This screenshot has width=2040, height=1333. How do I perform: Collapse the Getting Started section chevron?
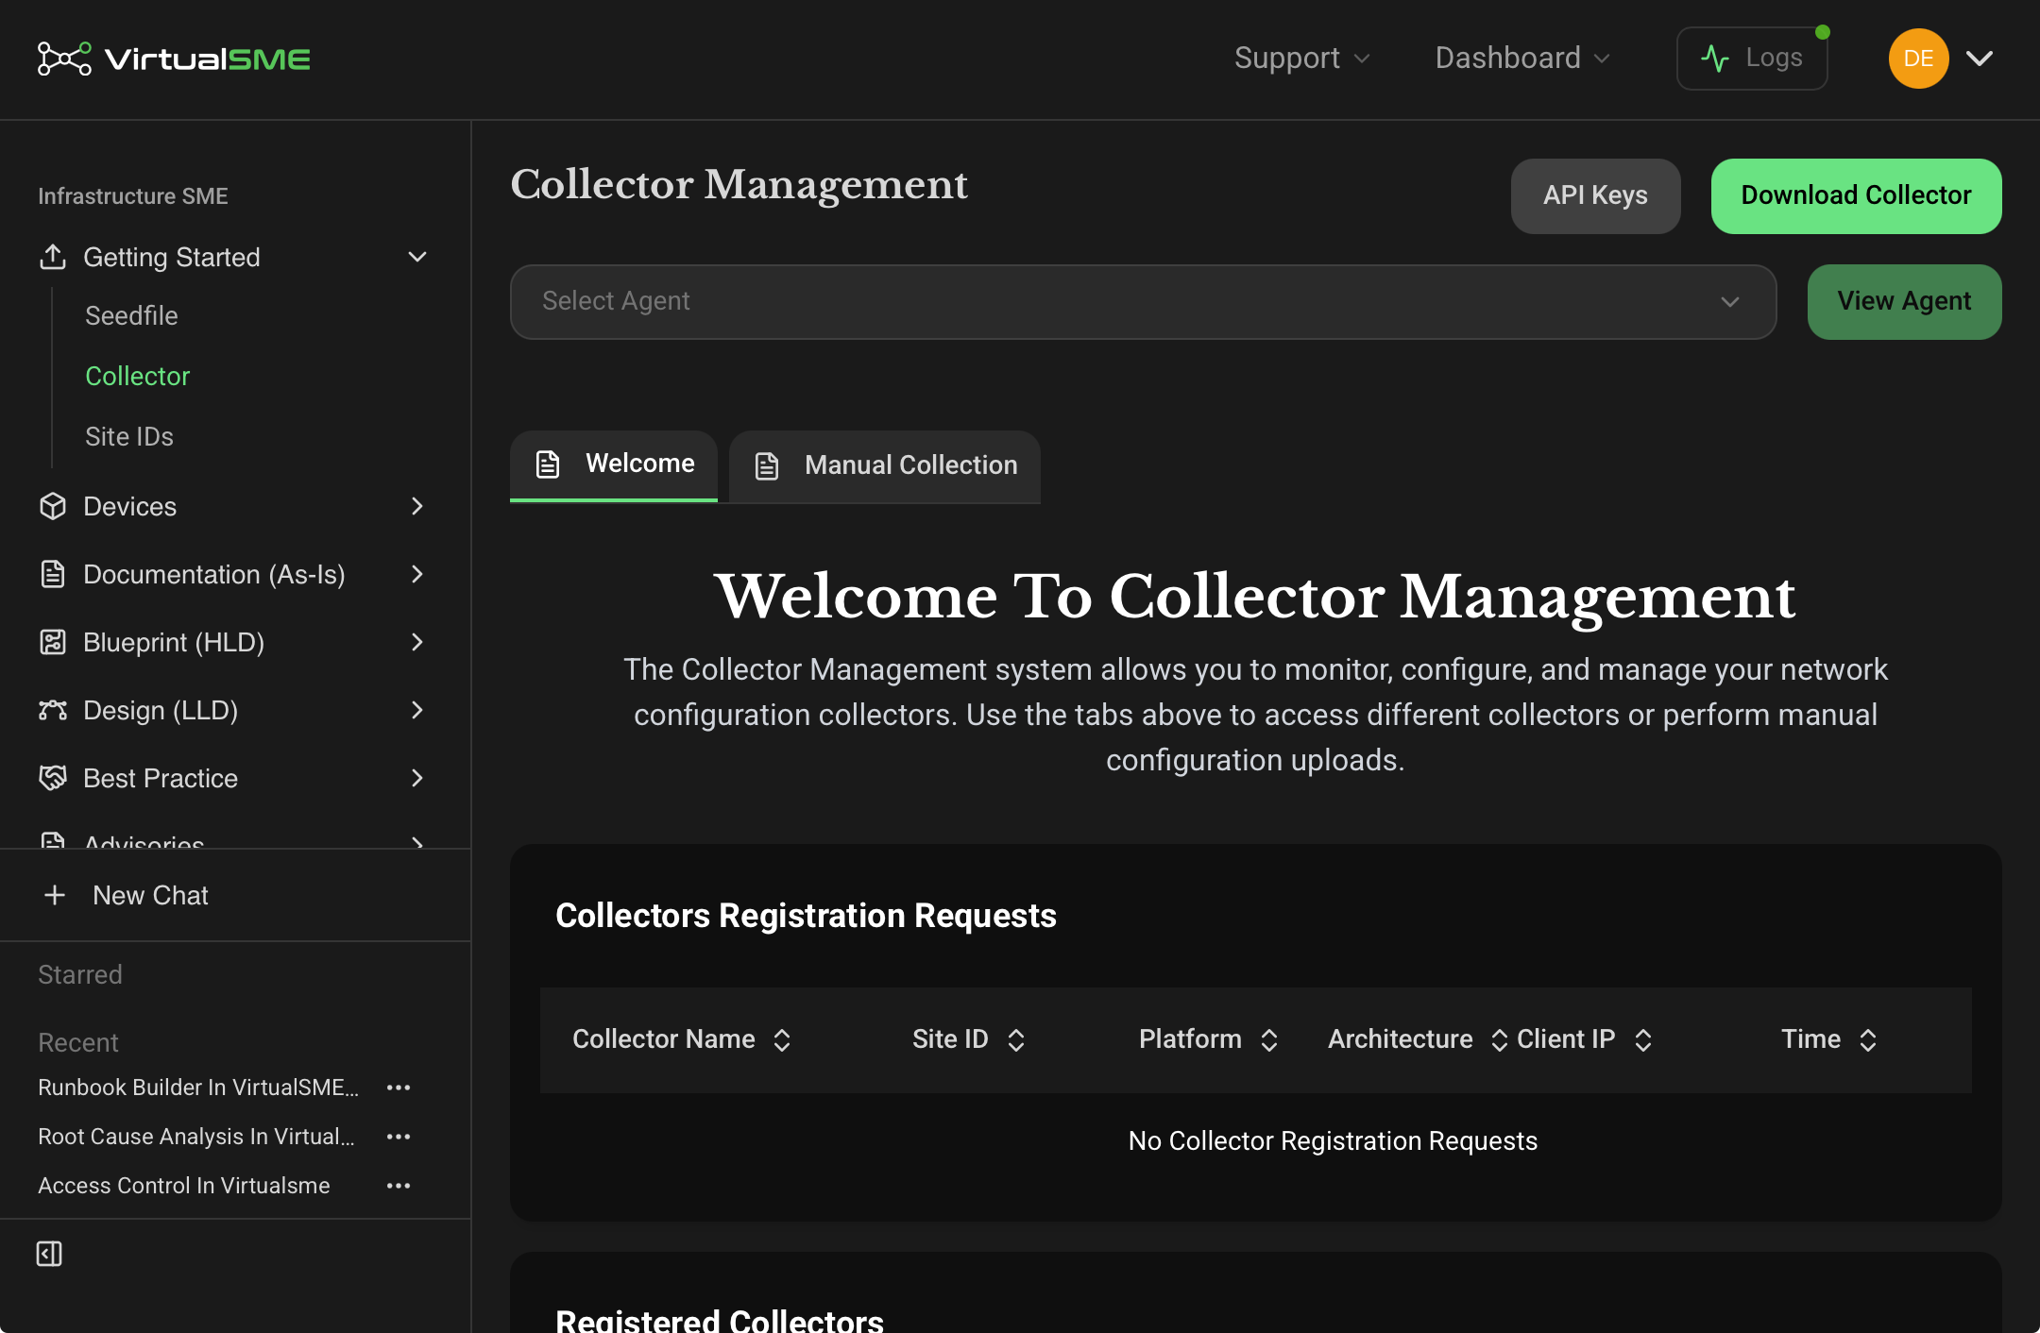417,257
